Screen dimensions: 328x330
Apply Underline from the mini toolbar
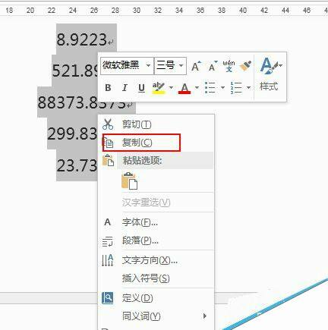[141, 88]
